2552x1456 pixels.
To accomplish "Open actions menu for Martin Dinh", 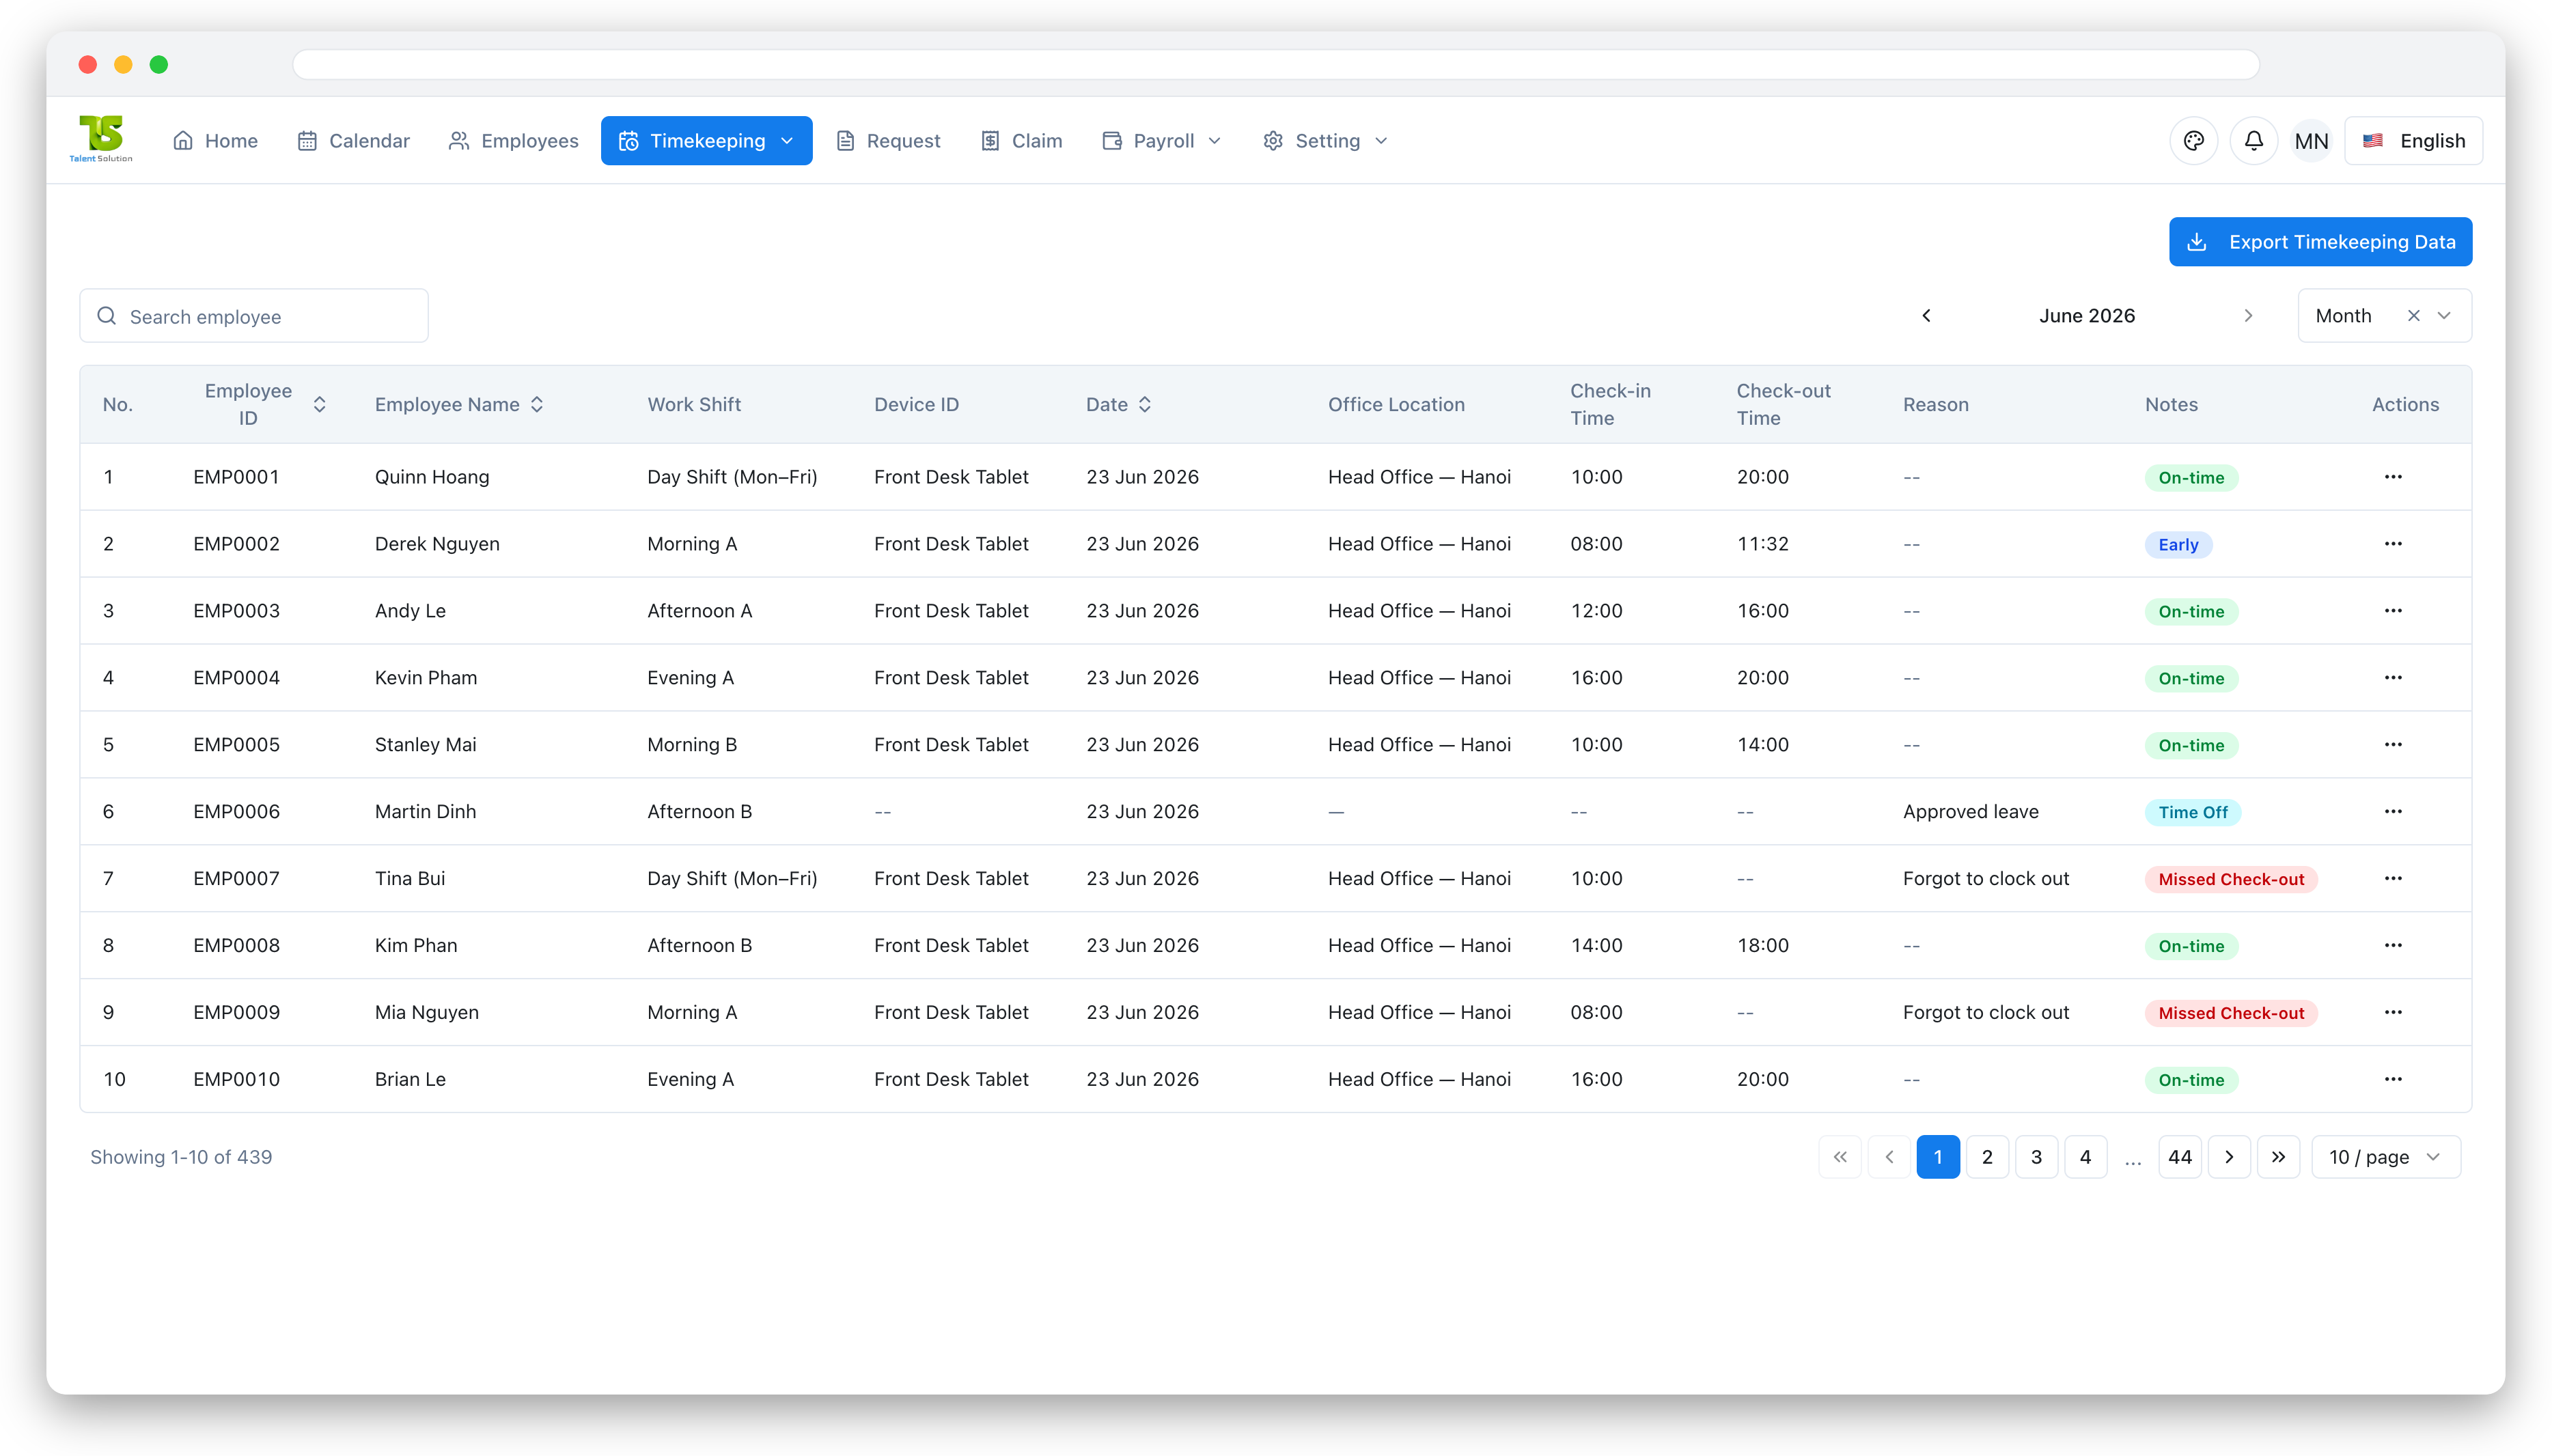I will tap(2393, 812).
